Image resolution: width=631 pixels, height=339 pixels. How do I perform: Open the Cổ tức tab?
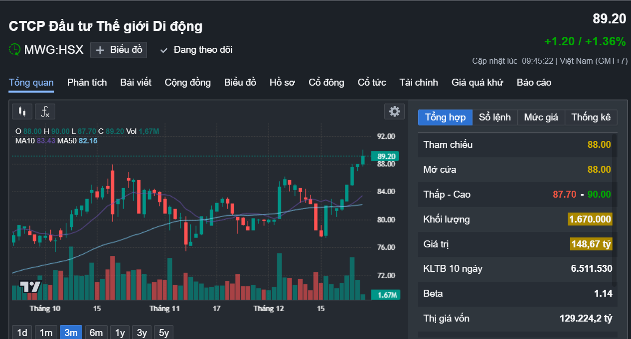click(x=372, y=83)
